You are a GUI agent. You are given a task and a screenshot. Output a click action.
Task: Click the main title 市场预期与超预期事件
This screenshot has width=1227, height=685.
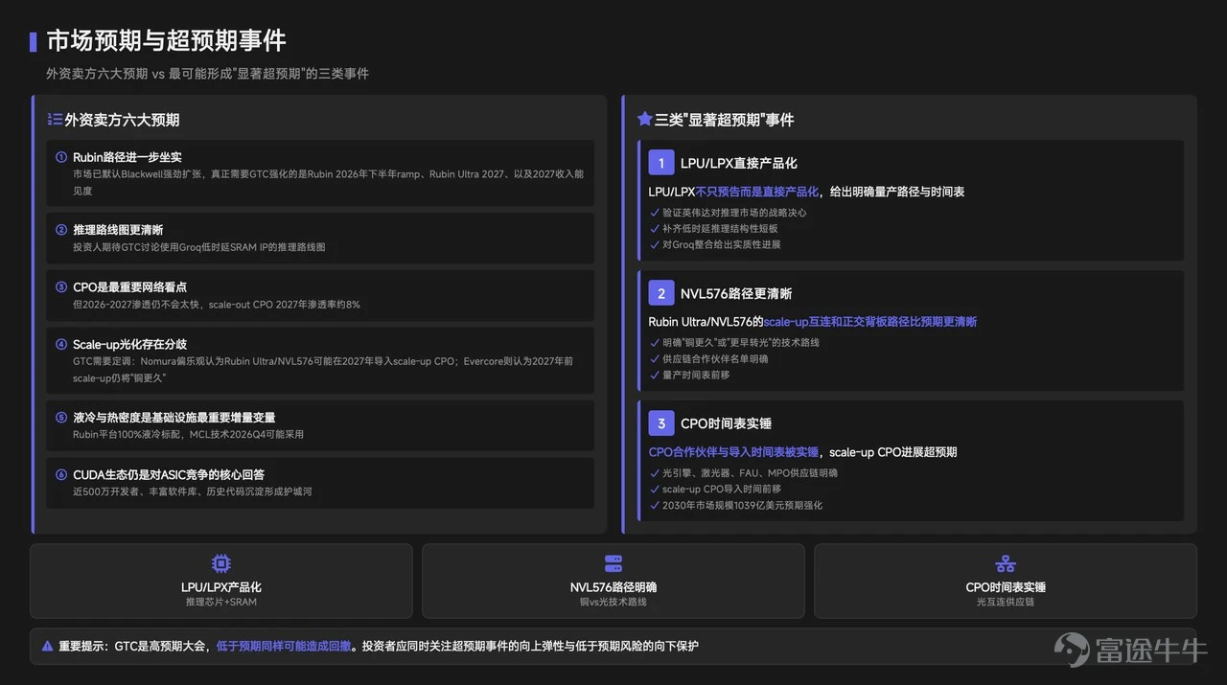(x=166, y=41)
